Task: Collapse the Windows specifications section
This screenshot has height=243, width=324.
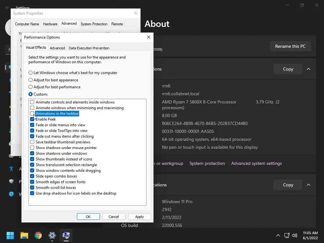Action: [x=308, y=185]
